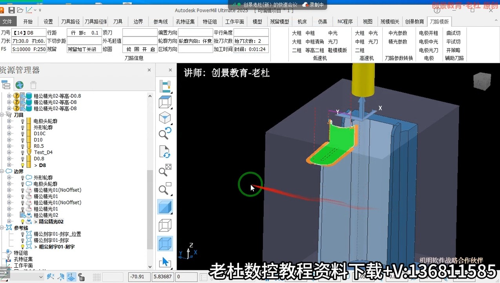Toggle the wireframe cube view icon
The height and width of the screenshot is (283, 500).
click(165, 226)
